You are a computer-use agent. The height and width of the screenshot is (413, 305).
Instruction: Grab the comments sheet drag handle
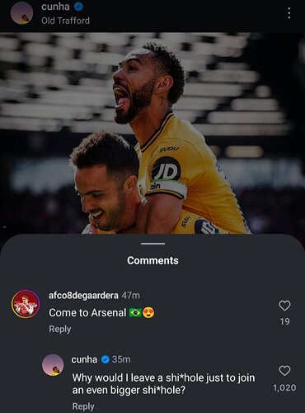click(x=152, y=244)
